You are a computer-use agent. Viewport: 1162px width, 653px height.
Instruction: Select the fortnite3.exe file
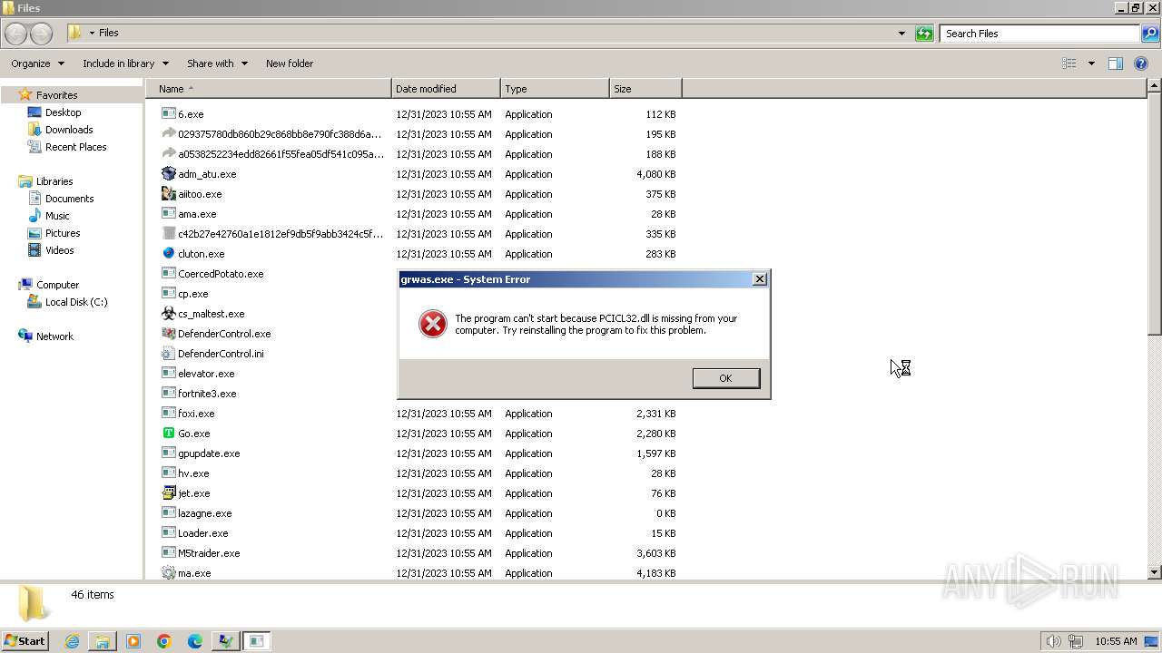pos(207,394)
